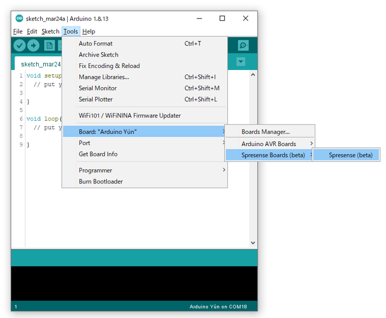Open Boards Manager from the submenu
This screenshot has height=318, width=386.
point(265,132)
